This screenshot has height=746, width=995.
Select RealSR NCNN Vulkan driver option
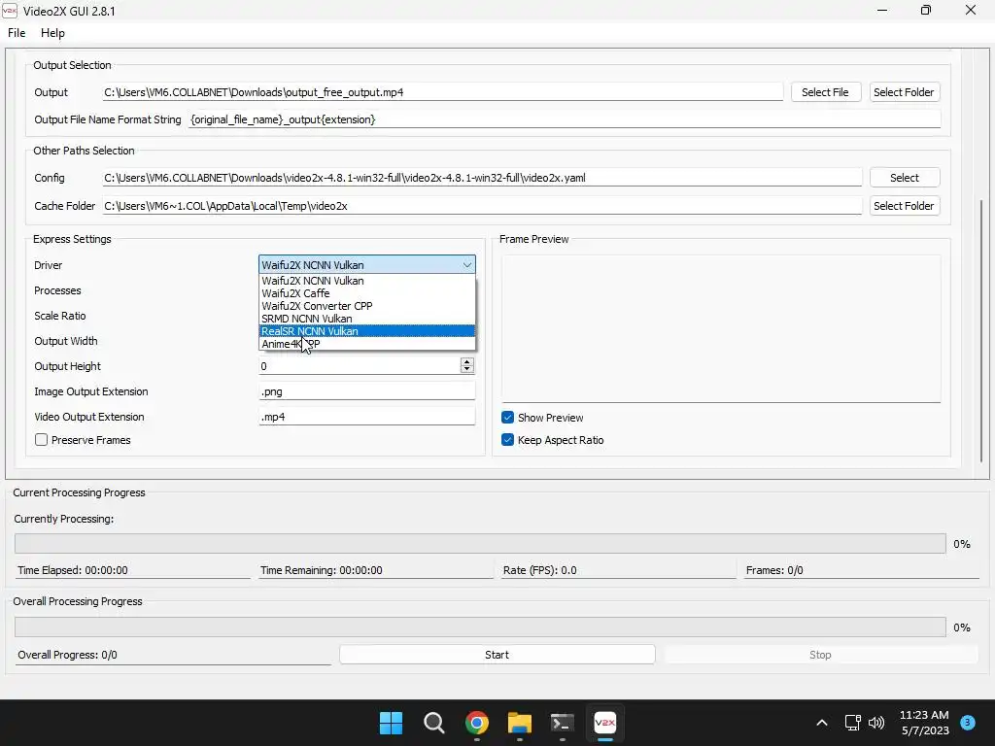[x=367, y=331]
